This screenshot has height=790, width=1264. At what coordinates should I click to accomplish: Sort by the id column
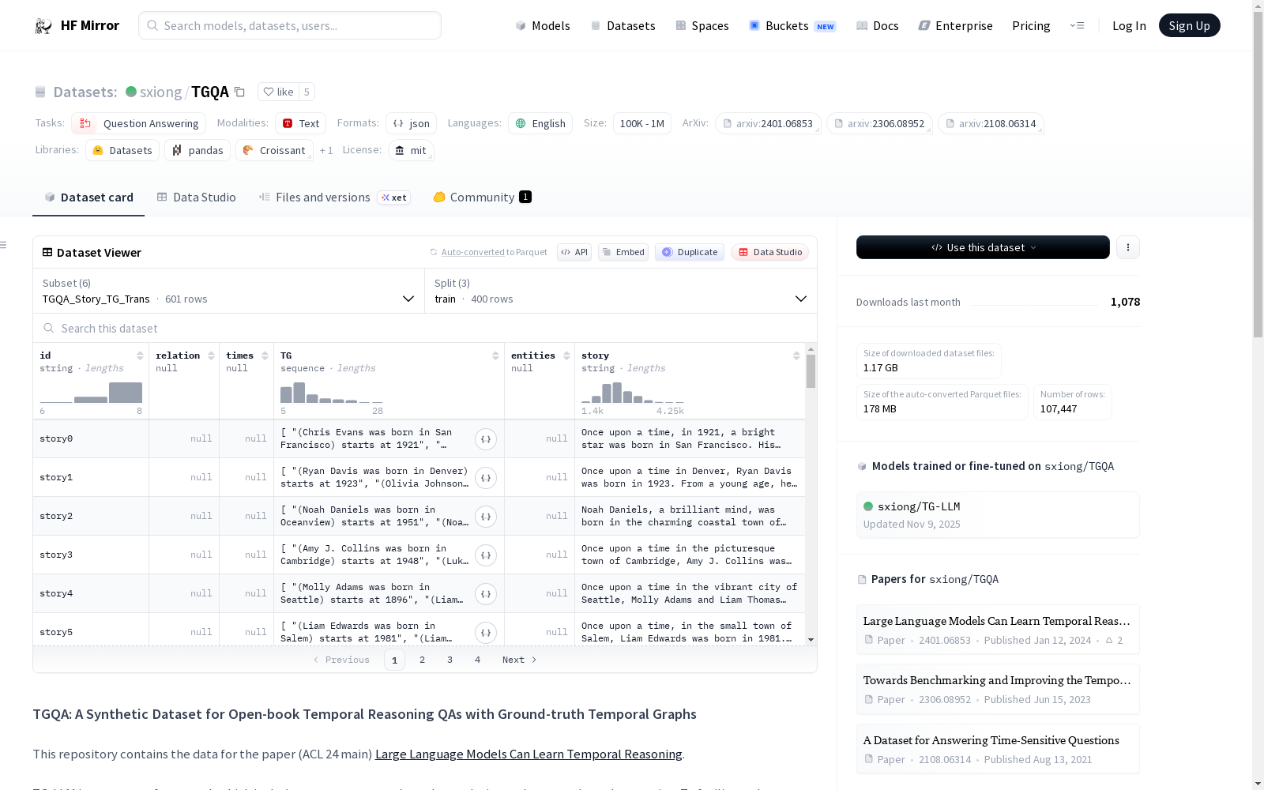(140, 355)
